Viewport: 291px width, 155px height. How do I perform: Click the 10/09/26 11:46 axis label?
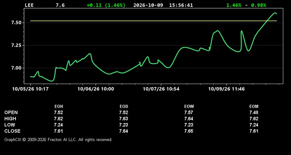(x=227, y=89)
